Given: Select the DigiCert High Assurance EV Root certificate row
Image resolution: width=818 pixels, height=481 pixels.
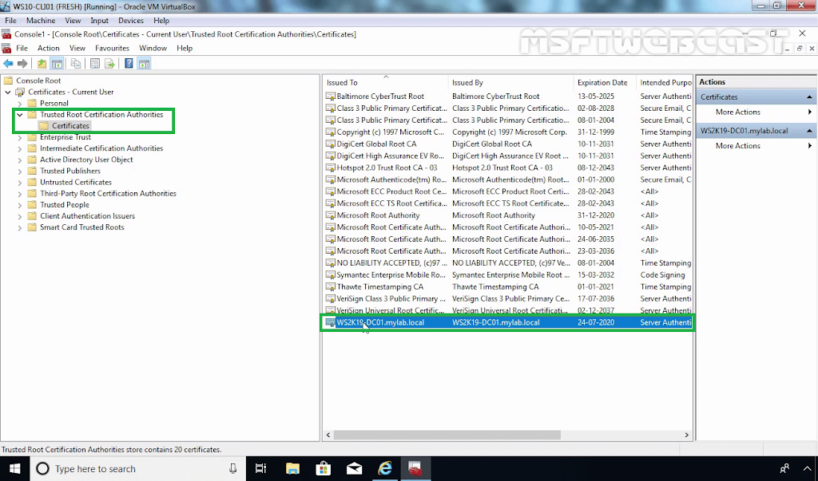Looking at the screenshot, I should (x=508, y=156).
